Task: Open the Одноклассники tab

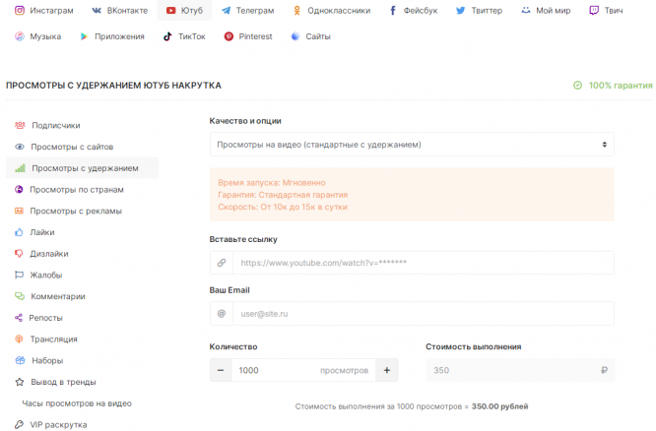Action: pos(331,10)
